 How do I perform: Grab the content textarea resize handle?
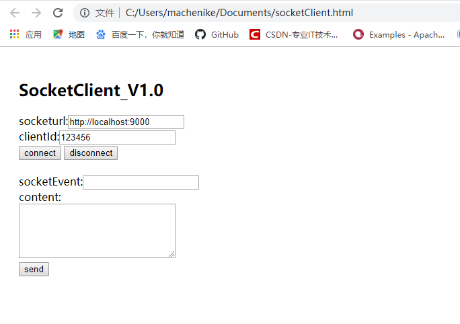tap(172, 255)
